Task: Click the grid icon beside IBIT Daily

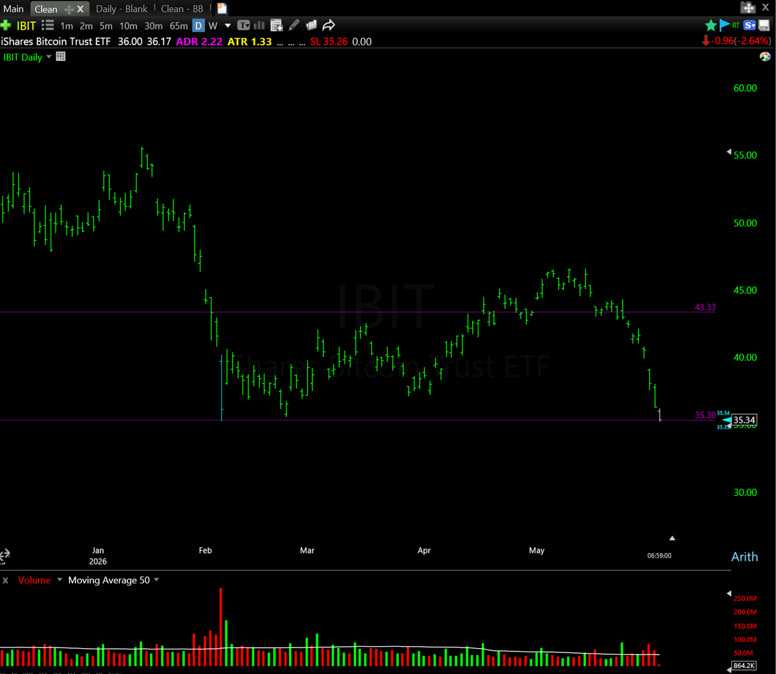Action: point(61,56)
